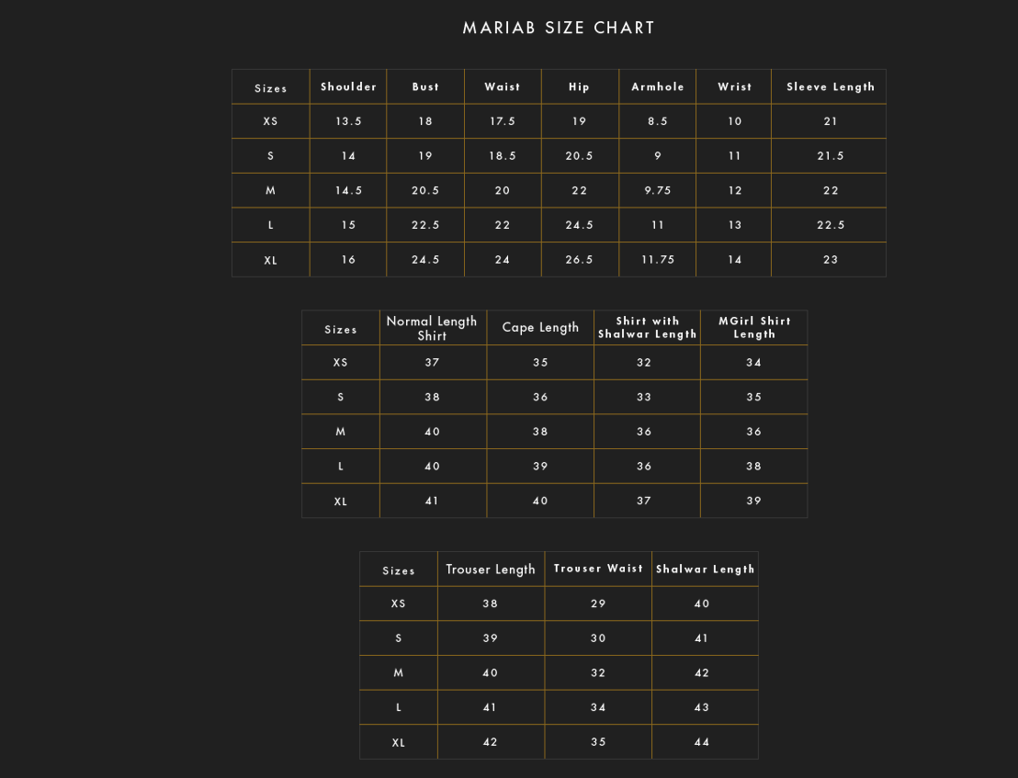Click the XS armhole value 8.5
The width and height of the screenshot is (1018, 778).
(x=658, y=121)
